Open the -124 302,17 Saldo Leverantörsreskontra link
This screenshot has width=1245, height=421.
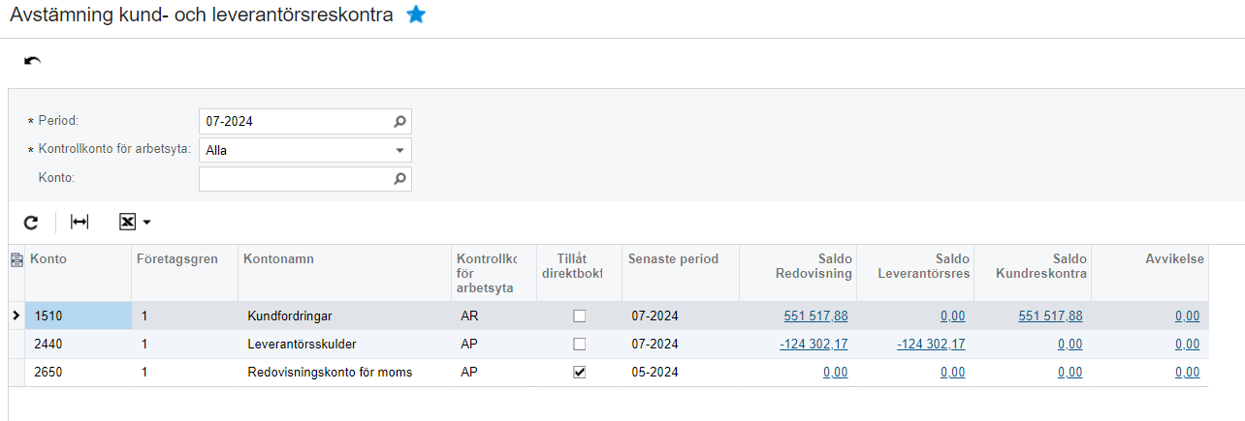point(931,344)
